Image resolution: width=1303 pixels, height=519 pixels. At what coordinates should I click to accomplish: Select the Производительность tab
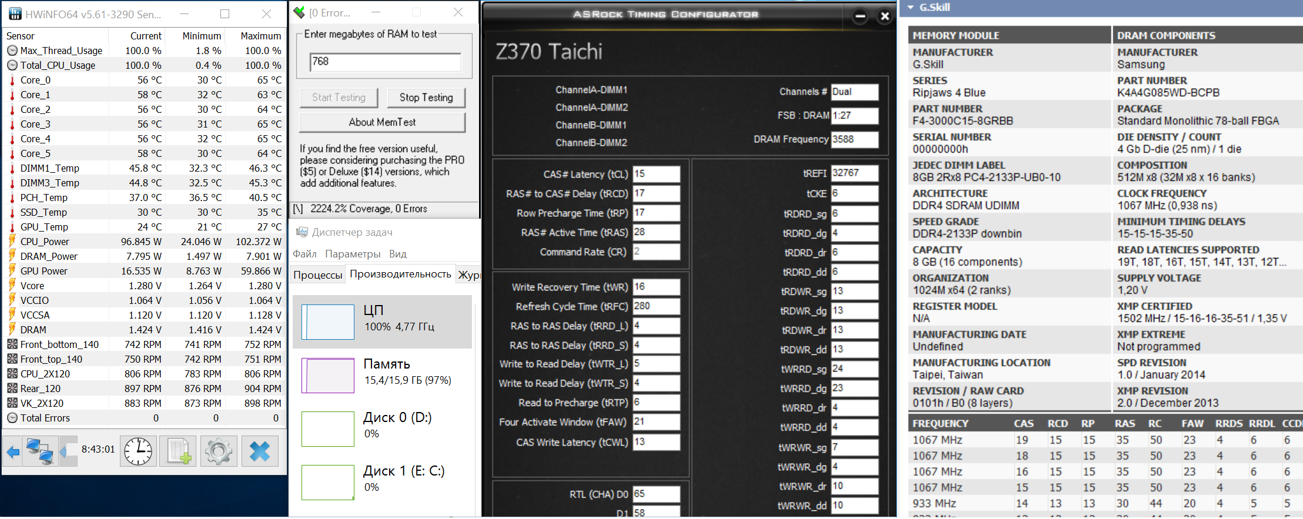(x=400, y=274)
